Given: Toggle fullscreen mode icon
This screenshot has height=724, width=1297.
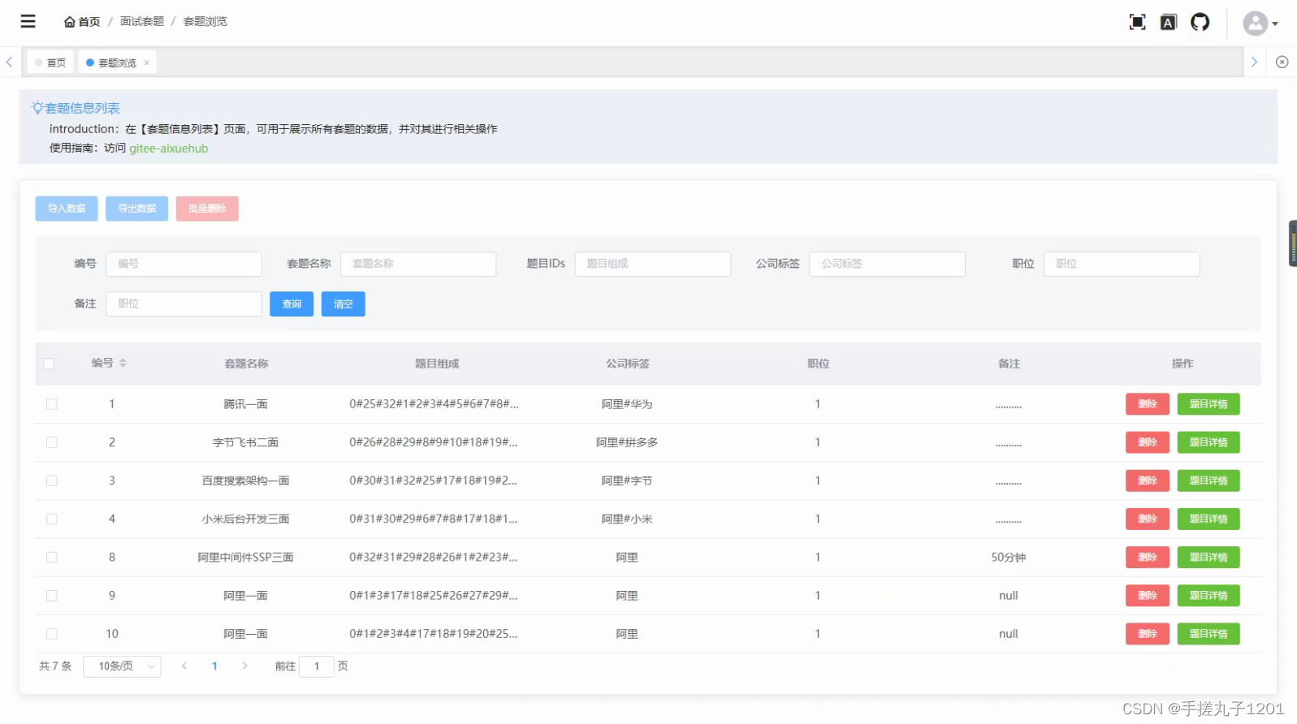Looking at the screenshot, I should click(x=1138, y=22).
